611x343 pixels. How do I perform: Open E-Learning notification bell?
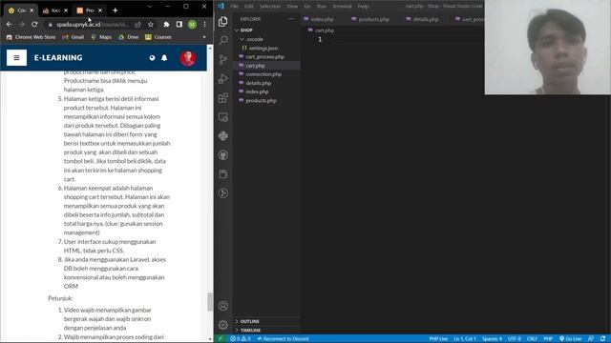(x=164, y=57)
